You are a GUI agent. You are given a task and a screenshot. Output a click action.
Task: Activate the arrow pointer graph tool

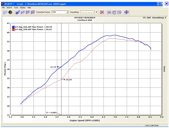[119, 12]
